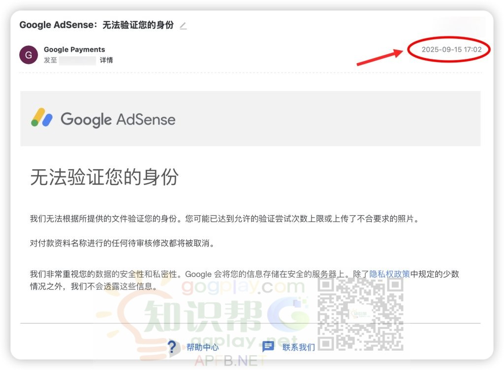Click the Google Payments sender name
The image size is (504, 370).
coord(74,50)
